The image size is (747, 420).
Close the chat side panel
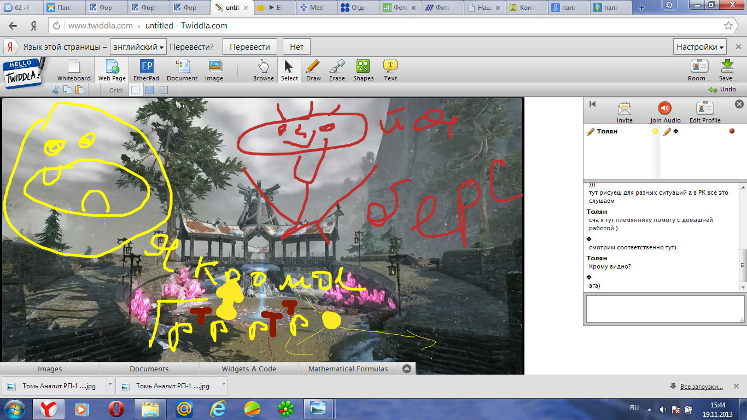pos(739,104)
